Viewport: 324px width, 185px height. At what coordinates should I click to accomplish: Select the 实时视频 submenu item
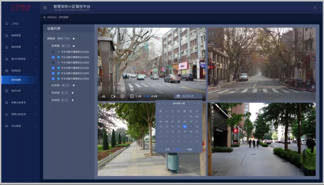pos(16,80)
